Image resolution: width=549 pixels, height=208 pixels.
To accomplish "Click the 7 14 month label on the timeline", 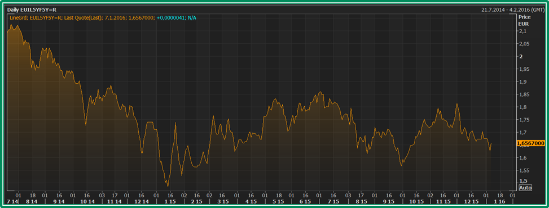I will click(x=12, y=202).
